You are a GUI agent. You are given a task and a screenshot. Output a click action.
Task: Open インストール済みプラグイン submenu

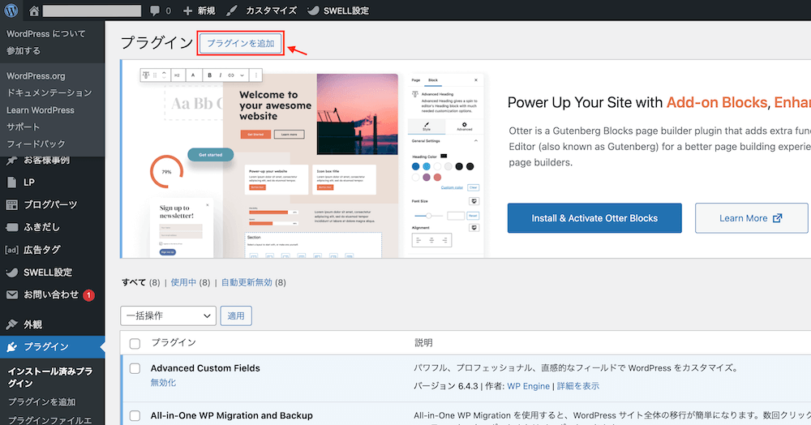coord(50,377)
